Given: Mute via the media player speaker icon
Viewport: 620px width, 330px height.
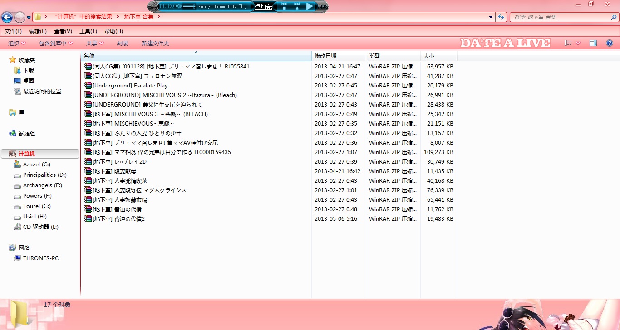Looking at the screenshot, I should (178, 6).
